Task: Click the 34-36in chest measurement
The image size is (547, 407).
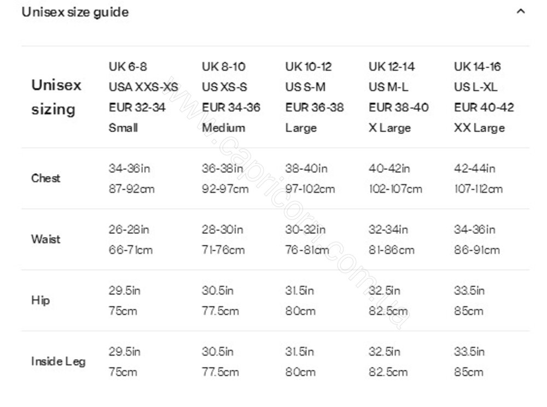Action: [130, 168]
